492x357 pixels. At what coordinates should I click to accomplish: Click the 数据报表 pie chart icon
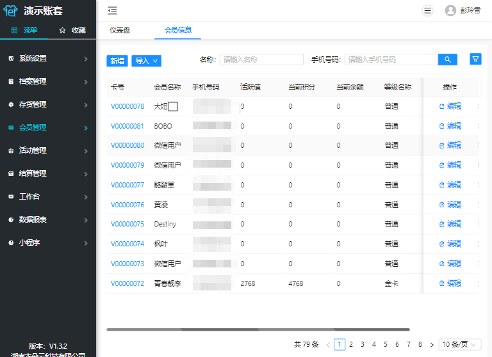pos(11,219)
